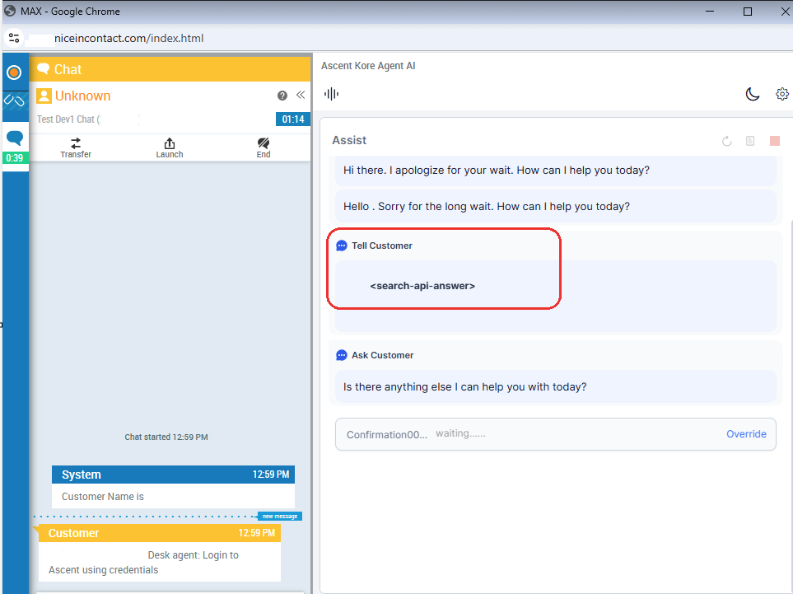Click the 0:39 timer in sidebar

point(15,158)
